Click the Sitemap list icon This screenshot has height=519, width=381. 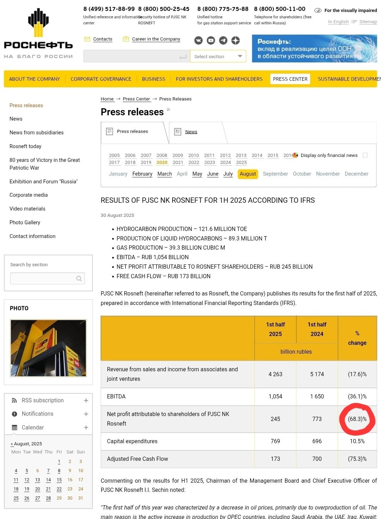(x=354, y=22)
